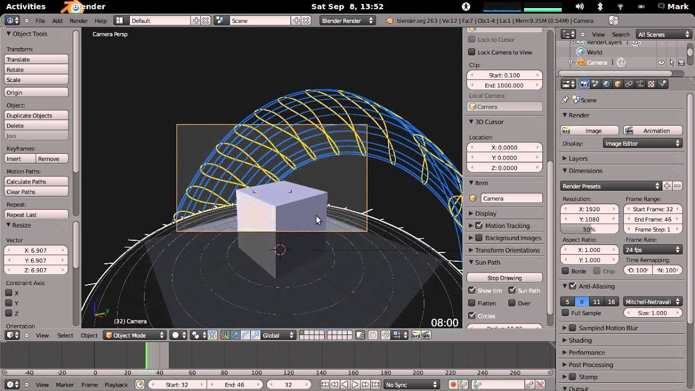The height and width of the screenshot is (391, 695).
Task: Open the Render Presets dropdown
Action: click(x=611, y=186)
